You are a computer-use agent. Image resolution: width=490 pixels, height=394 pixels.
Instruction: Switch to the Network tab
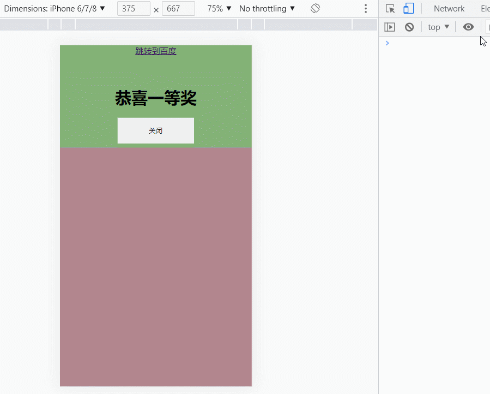(449, 8)
